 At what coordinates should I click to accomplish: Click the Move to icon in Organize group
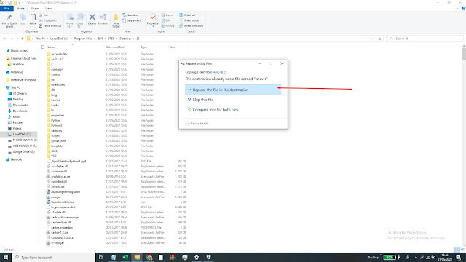pyautogui.click(x=70, y=20)
